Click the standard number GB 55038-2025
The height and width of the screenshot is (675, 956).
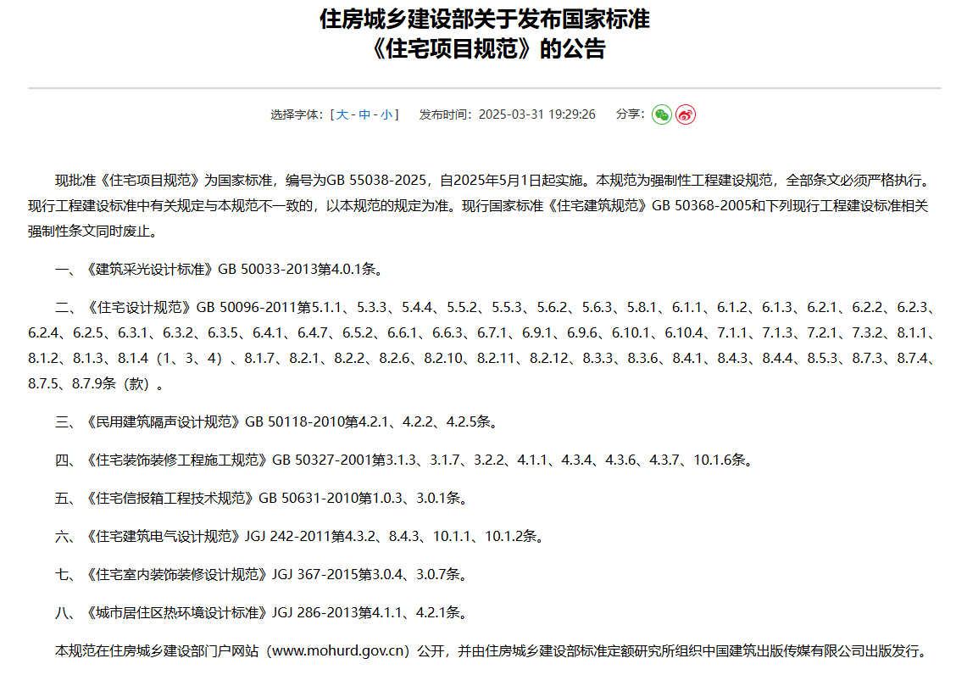point(376,181)
